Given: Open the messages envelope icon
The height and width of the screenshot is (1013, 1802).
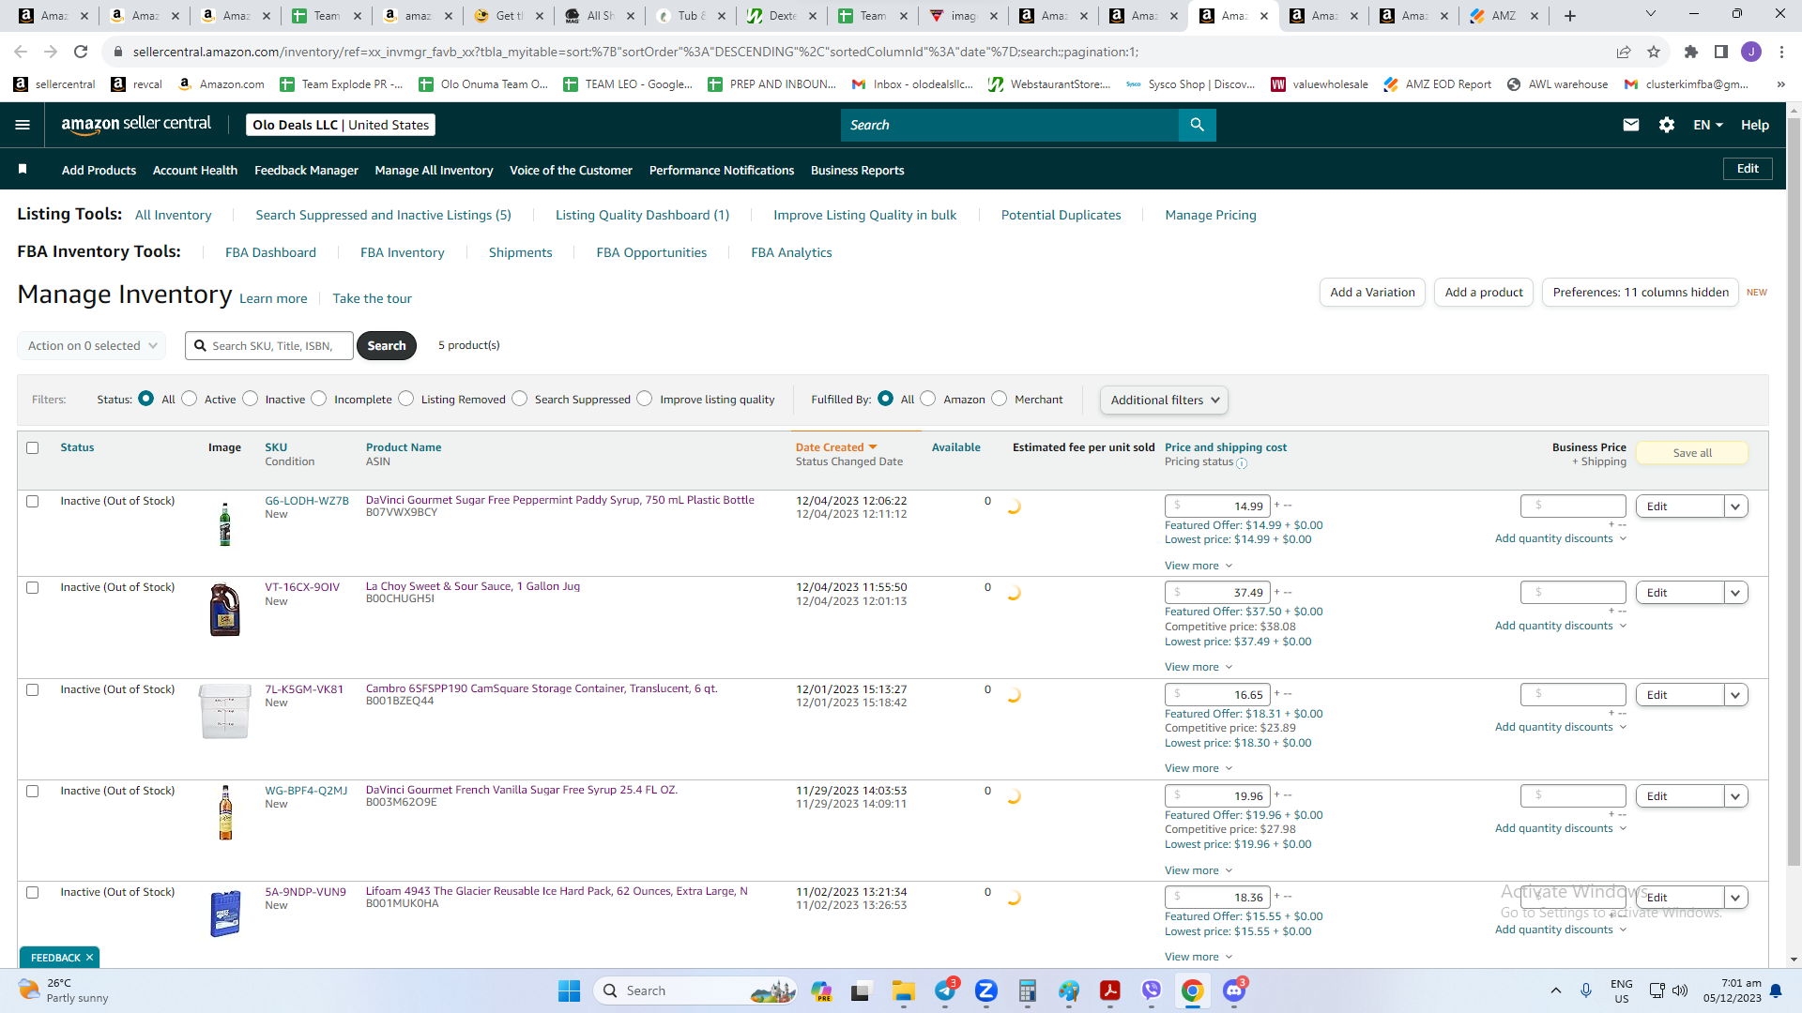Looking at the screenshot, I should point(1631,125).
